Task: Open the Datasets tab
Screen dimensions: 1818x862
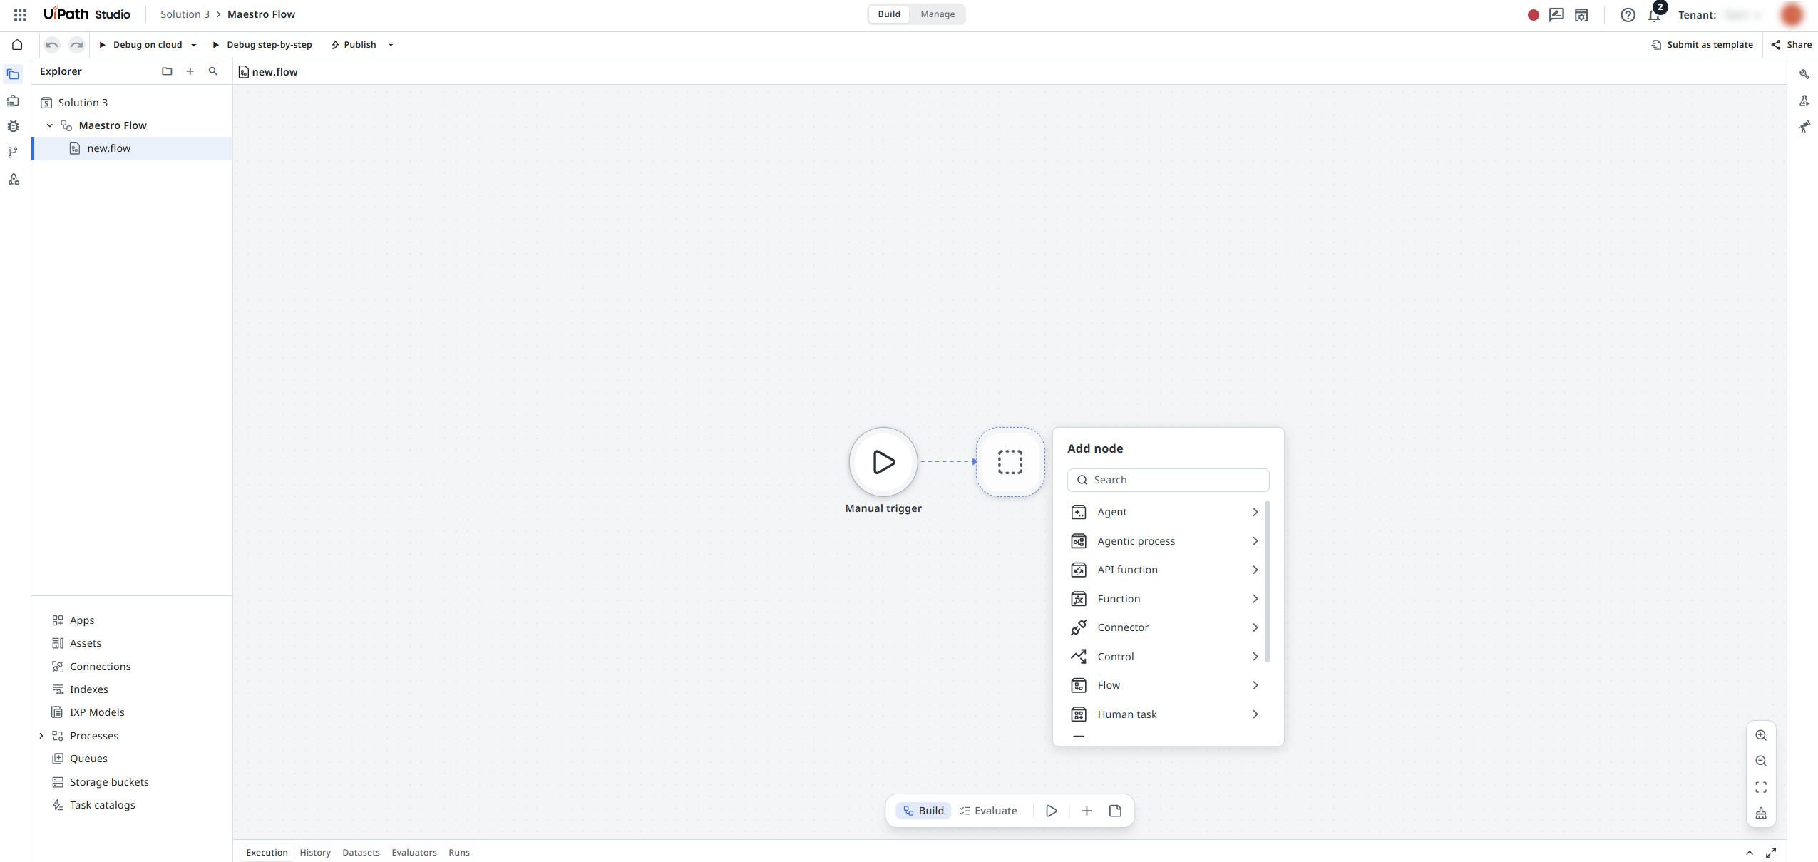Action: click(x=361, y=853)
